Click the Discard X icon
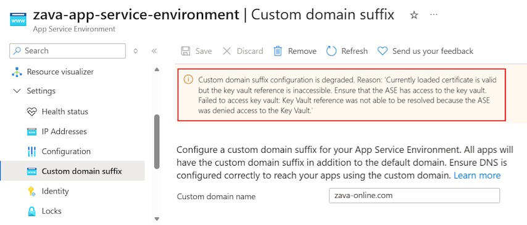Screen dimensions: 527x225 coord(227,51)
